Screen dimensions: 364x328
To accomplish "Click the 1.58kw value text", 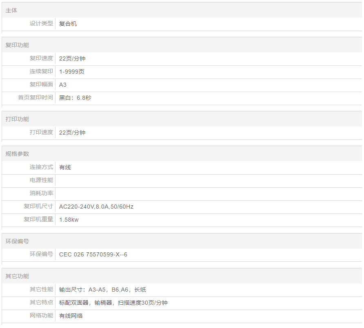I will coord(69,220).
